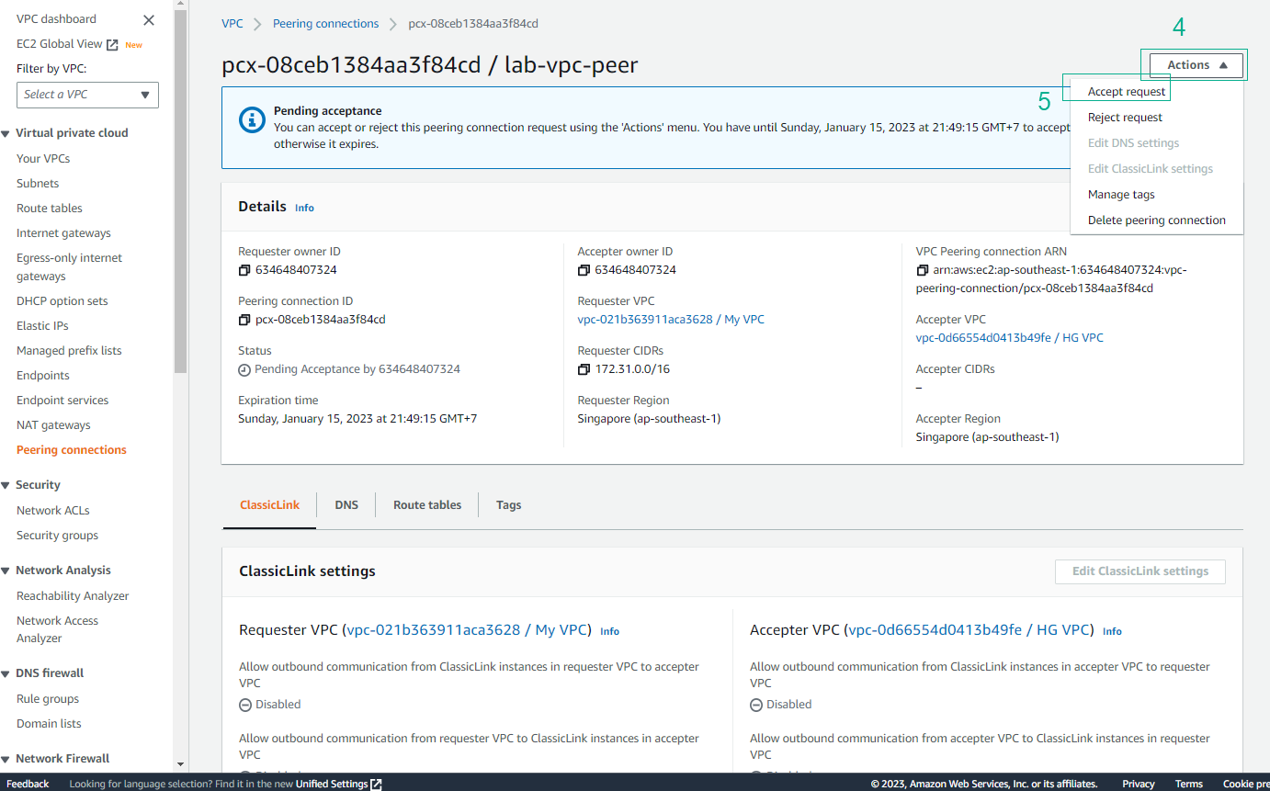
Task: Open accepter VPC link in Details
Action: [x=1010, y=338]
